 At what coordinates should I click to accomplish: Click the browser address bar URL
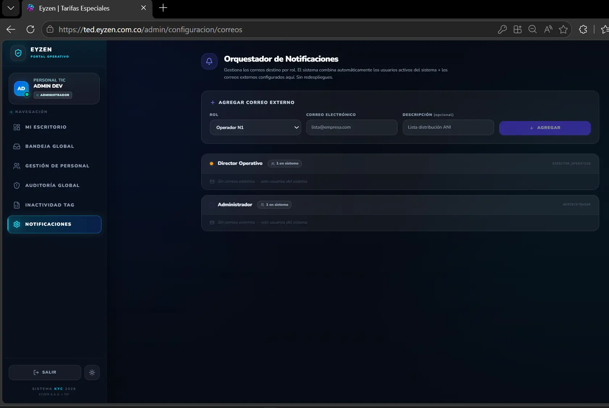150,30
